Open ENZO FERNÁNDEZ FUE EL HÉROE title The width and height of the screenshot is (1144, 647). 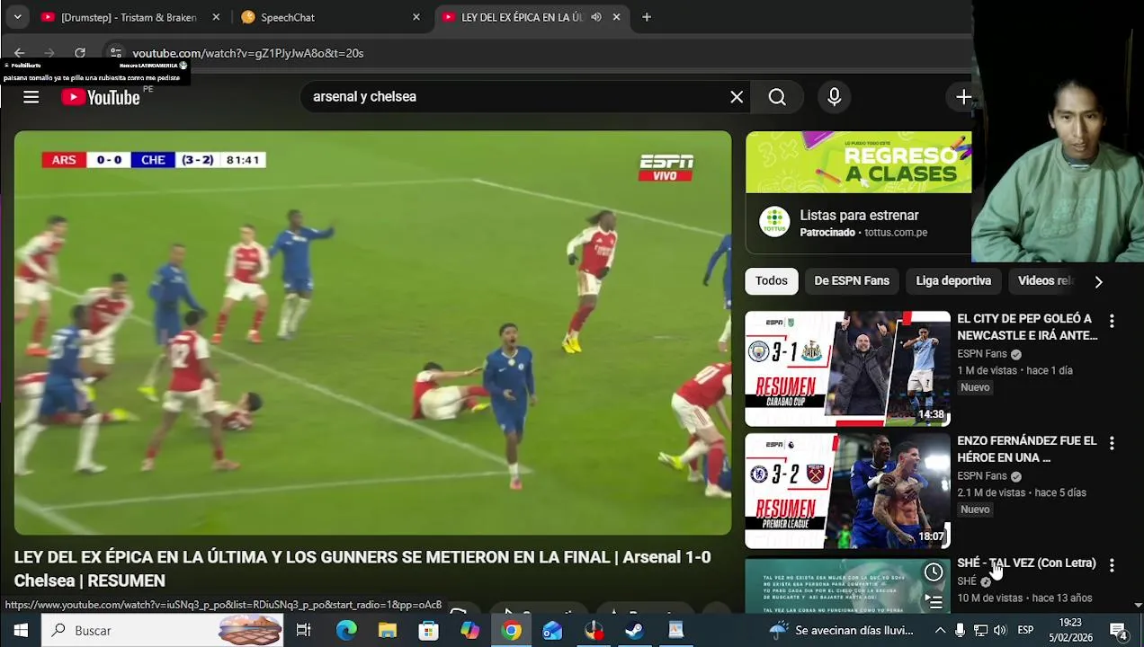pyautogui.click(x=1027, y=449)
